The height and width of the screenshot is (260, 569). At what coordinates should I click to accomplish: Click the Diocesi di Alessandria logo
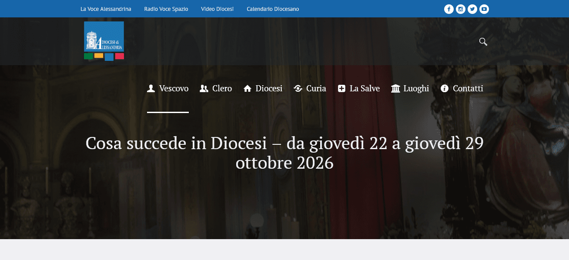point(104,41)
